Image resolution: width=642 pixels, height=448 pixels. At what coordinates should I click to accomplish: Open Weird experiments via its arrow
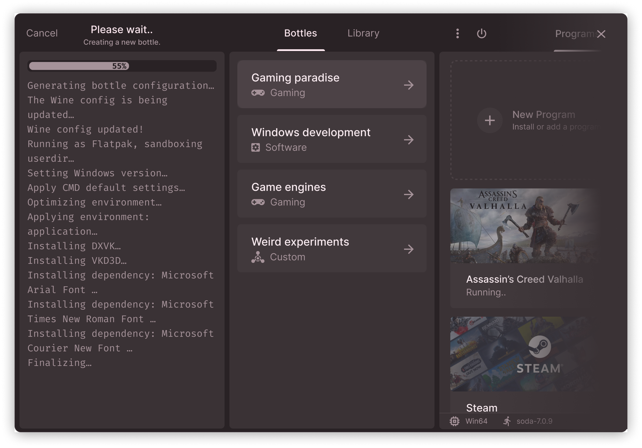[x=409, y=249]
